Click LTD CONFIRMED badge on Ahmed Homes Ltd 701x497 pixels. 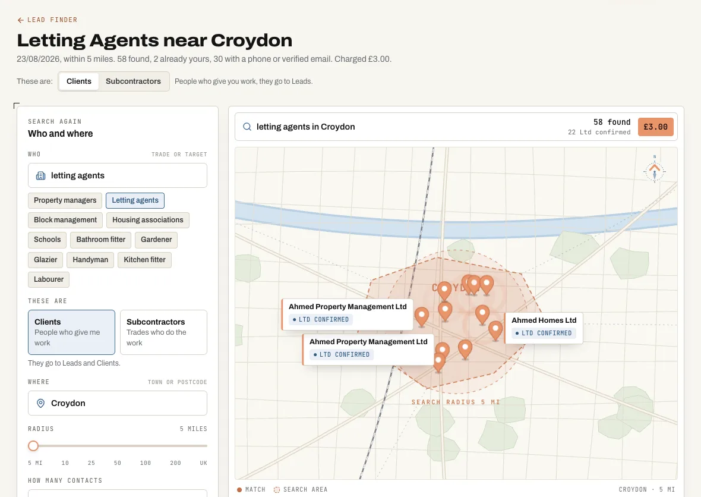pyautogui.click(x=544, y=334)
